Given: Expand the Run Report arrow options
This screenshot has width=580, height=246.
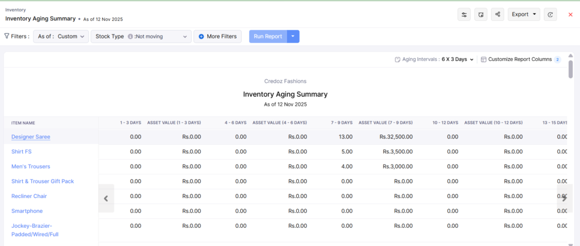Looking at the screenshot, I should 293,37.
